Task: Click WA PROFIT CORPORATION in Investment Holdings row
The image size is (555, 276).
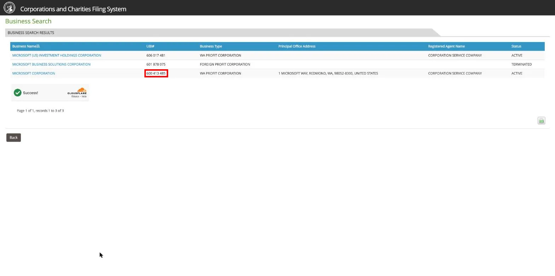Action: point(220,55)
